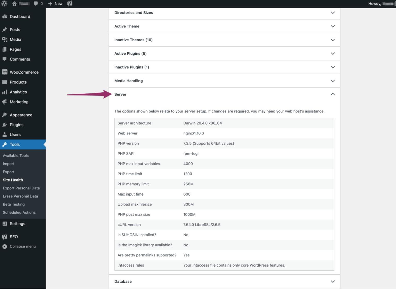This screenshot has height=289, width=396.
Task: Click the Media icon in sidebar
Action: (4, 39)
